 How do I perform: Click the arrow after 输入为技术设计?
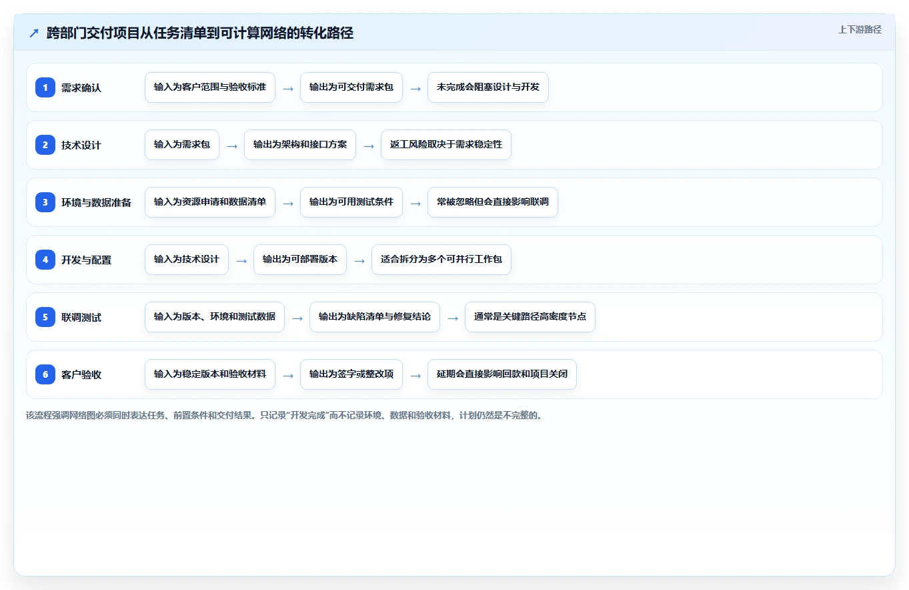click(x=241, y=260)
